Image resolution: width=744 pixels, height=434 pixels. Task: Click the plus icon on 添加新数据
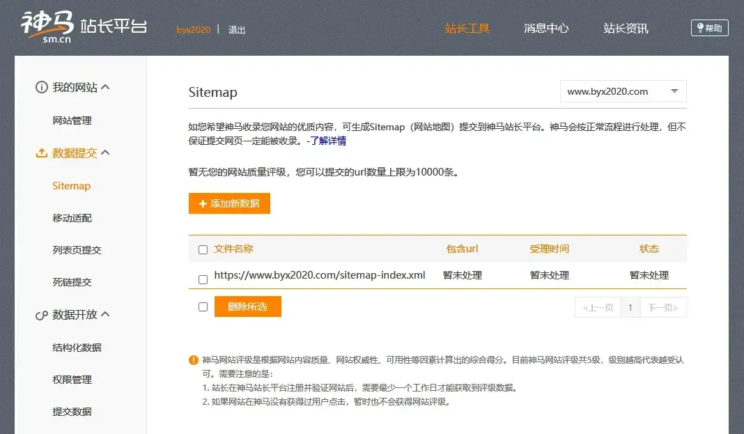203,204
